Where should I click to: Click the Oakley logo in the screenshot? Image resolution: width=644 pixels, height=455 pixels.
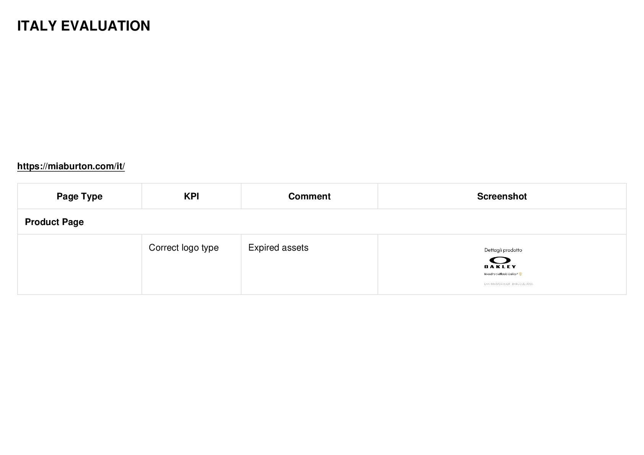(x=500, y=262)
